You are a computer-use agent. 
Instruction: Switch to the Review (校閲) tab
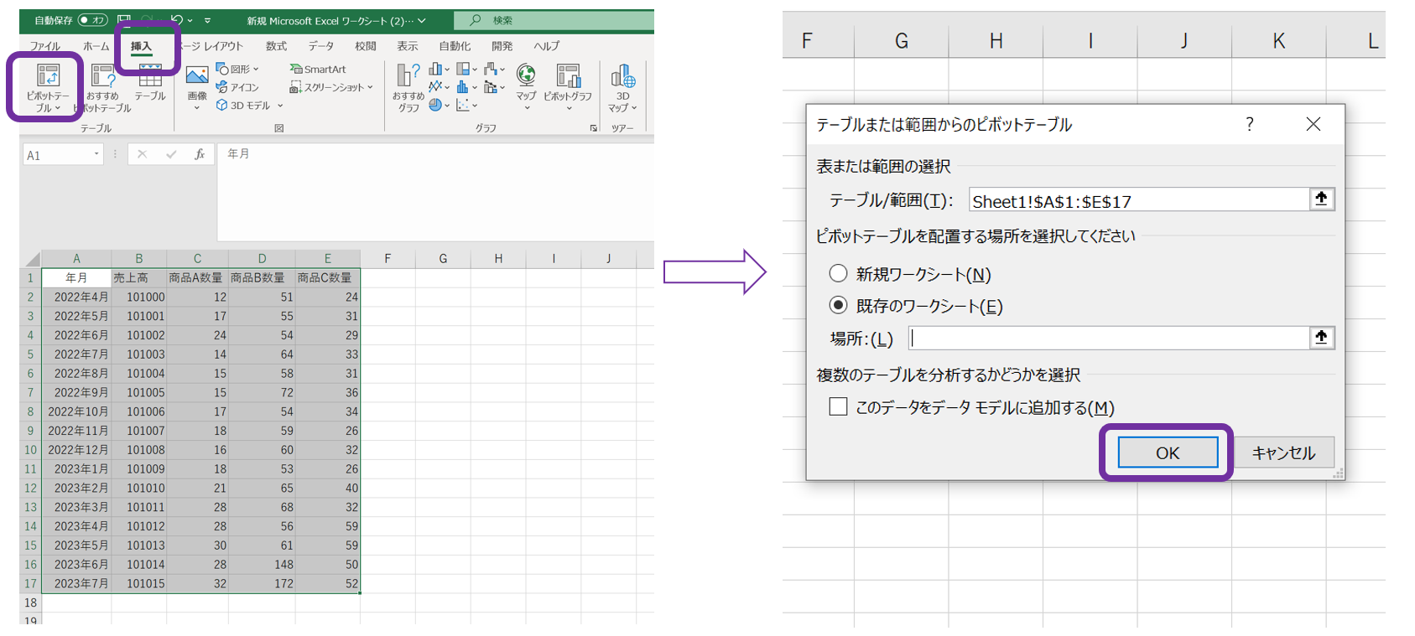click(365, 46)
